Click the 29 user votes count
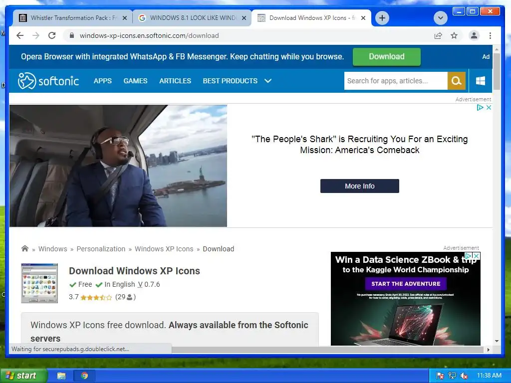The image size is (511, 383). point(125,297)
